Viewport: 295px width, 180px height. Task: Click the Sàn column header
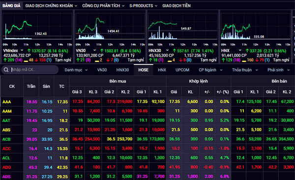click(46, 87)
